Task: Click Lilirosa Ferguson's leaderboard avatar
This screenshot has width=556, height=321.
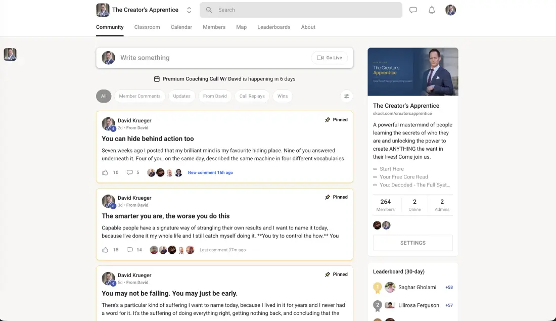Action: 390,305
